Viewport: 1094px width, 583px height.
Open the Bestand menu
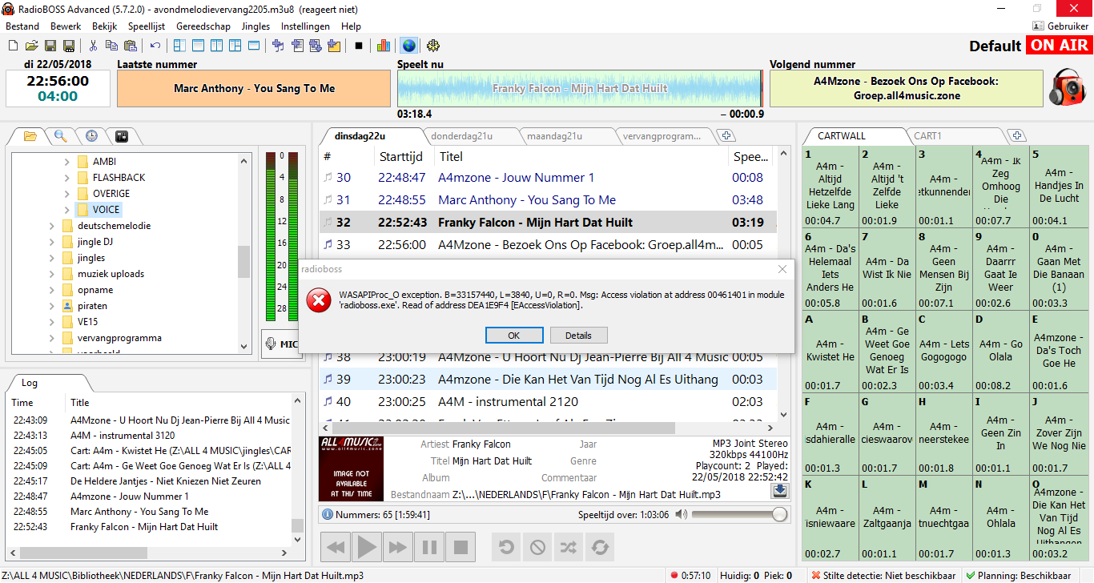click(22, 26)
